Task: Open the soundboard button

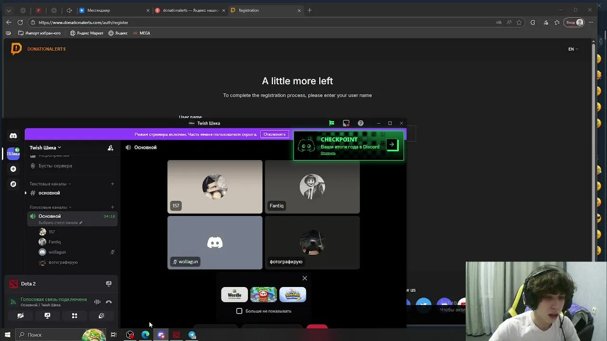Action: click(x=101, y=316)
